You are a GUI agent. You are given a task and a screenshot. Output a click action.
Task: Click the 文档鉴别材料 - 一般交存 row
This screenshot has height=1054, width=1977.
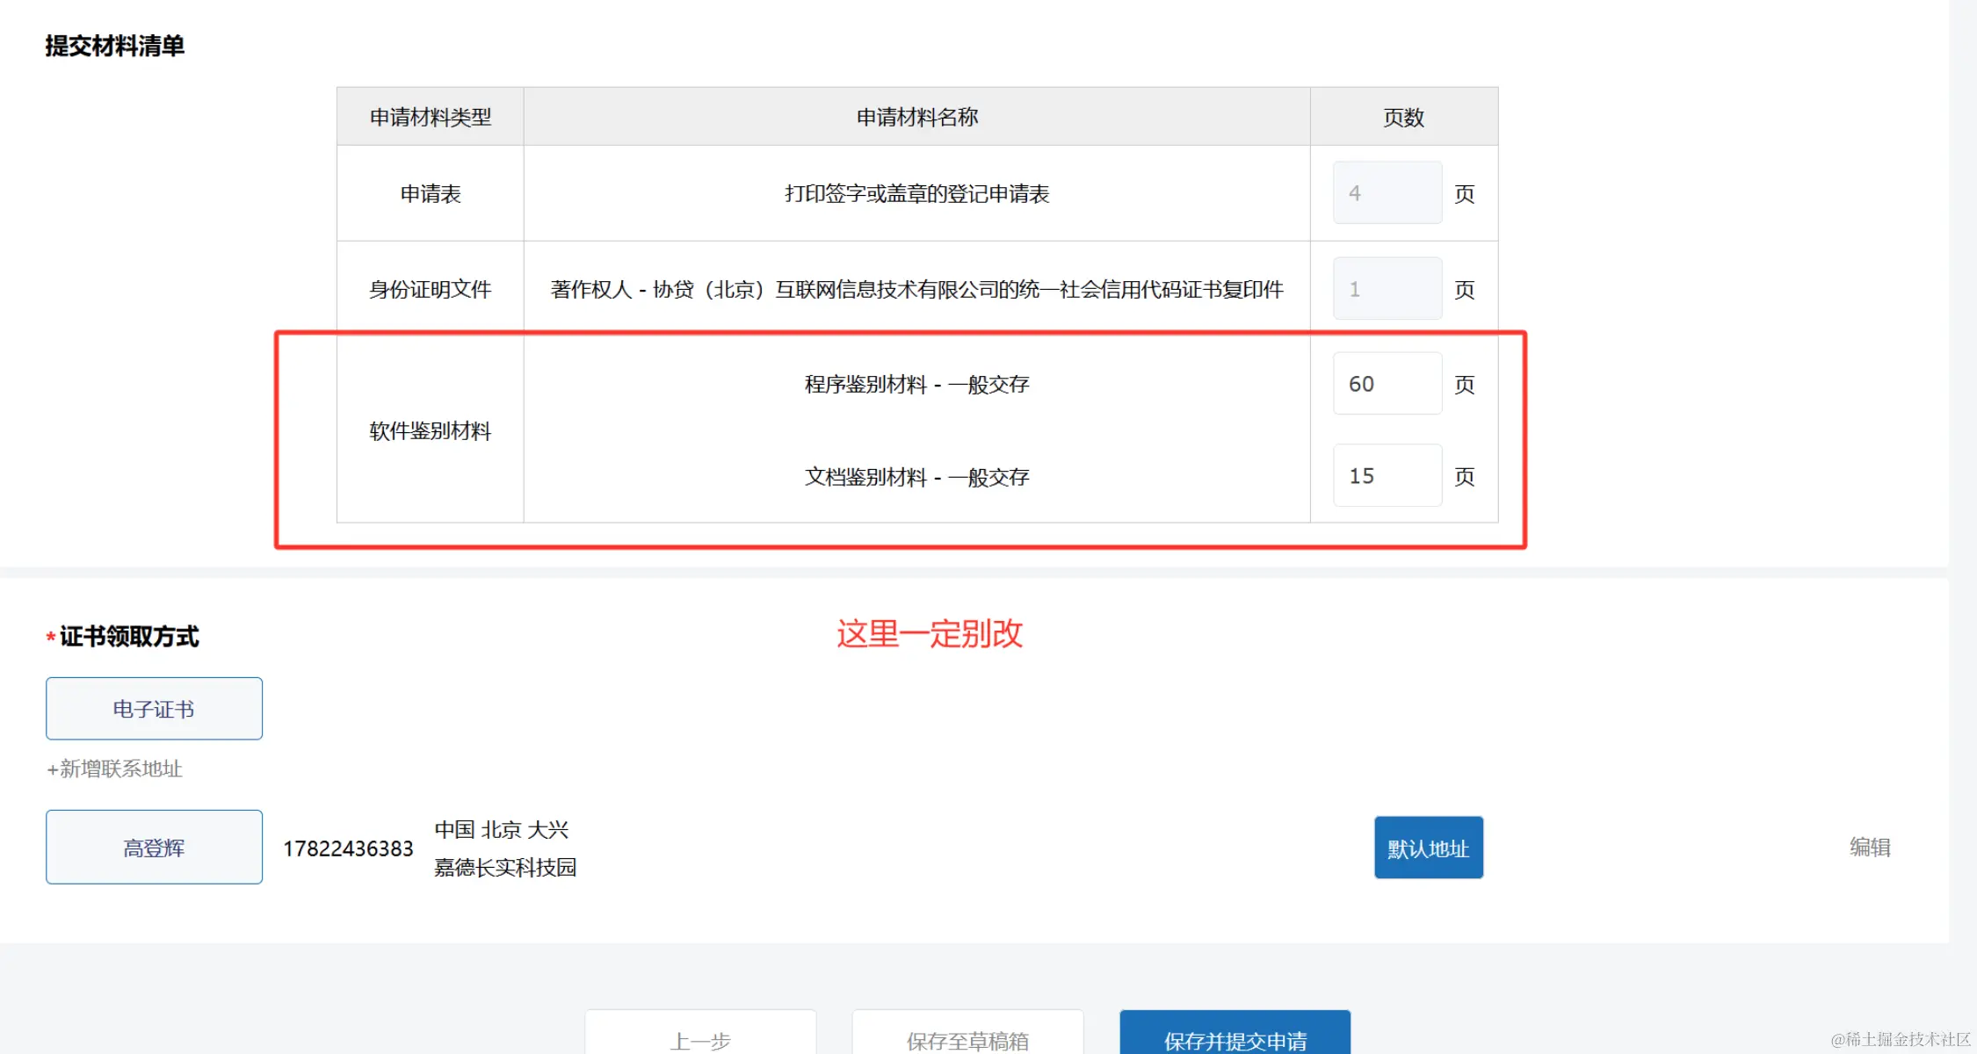point(916,477)
